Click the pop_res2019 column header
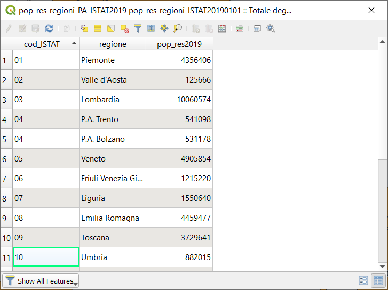The image size is (388, 290). click(179, 44)
